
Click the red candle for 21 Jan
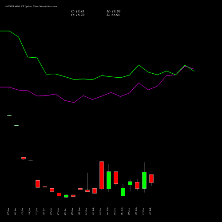[38, 184]
